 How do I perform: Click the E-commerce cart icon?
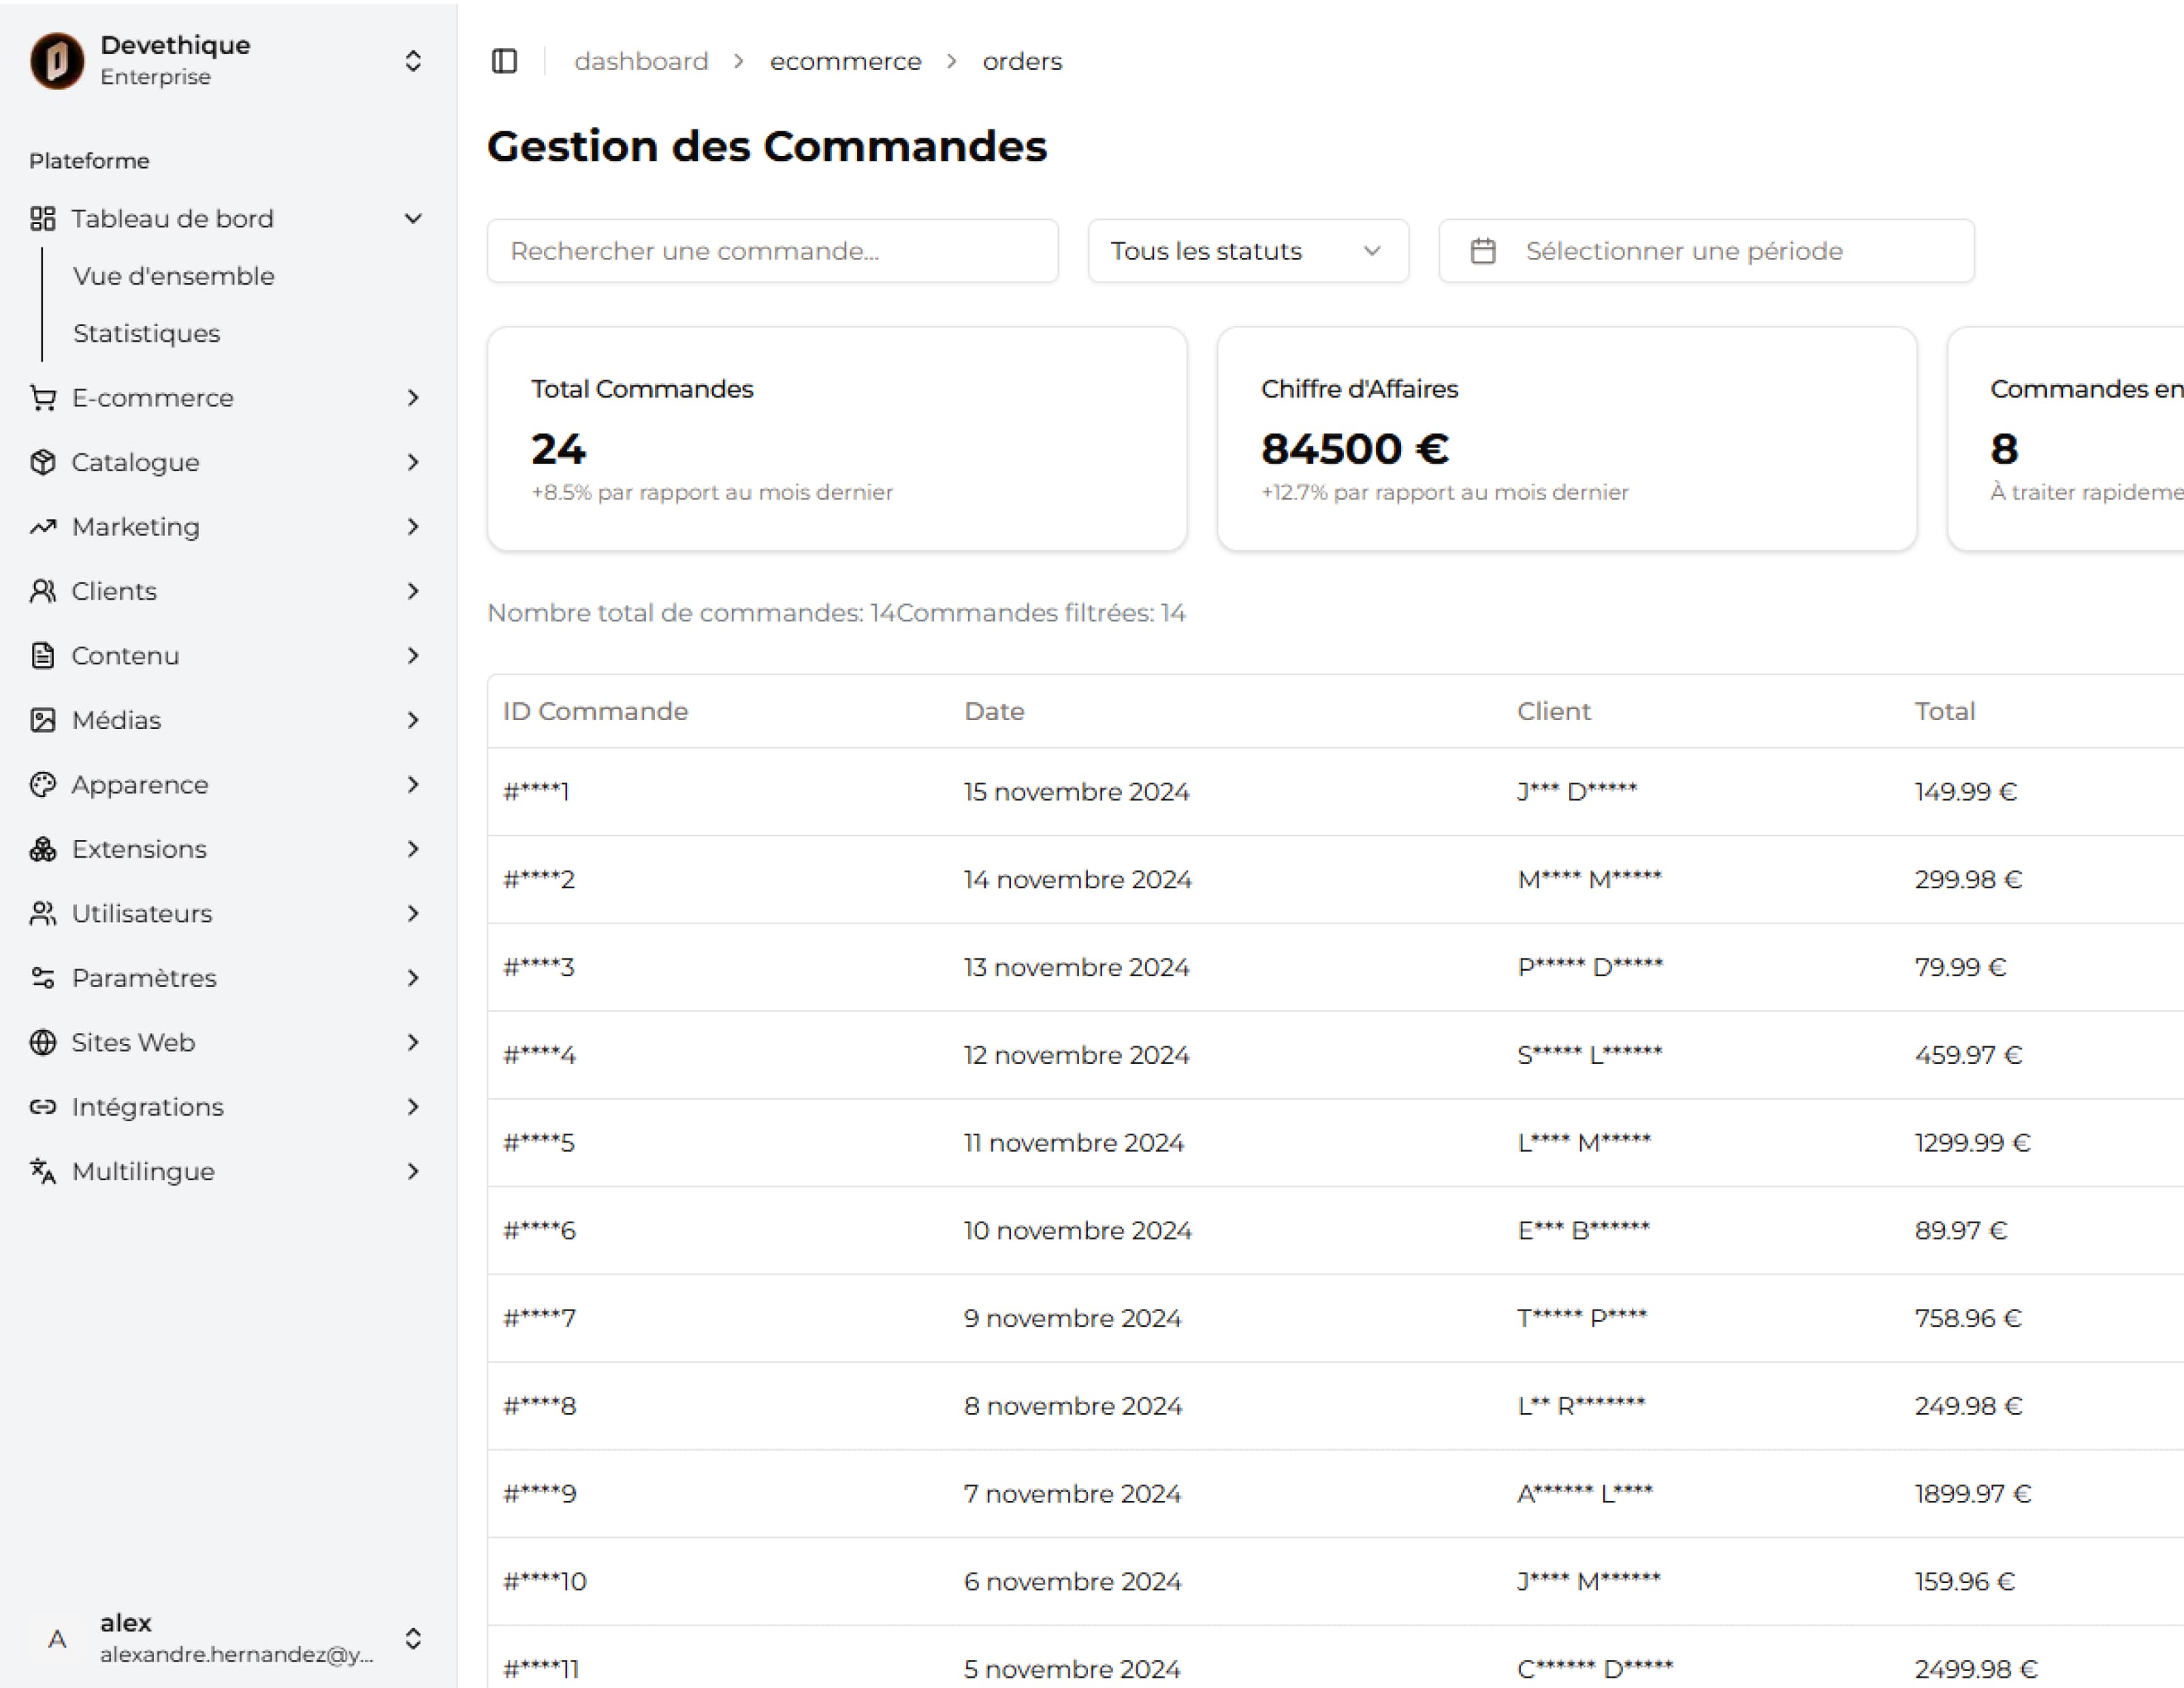42,398
